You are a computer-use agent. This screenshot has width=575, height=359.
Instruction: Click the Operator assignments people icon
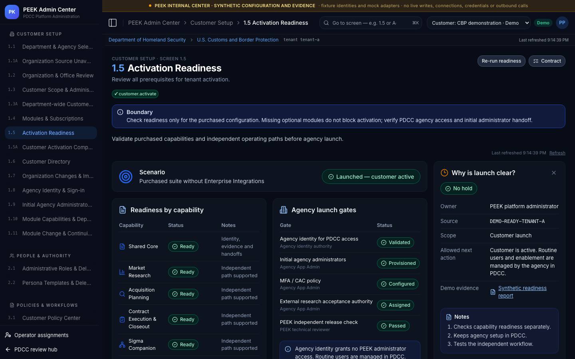pyautogui.click(x=8, y=335)
